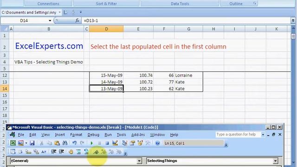Open the Edit menu in Visual Basic
This screenshot has width=297, height=167.
pos(32,135)
